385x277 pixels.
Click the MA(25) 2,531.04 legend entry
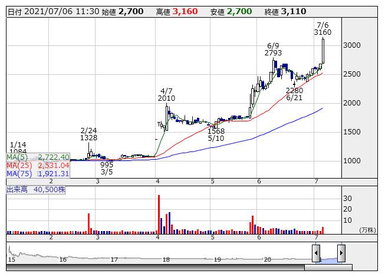click(x=38, y=166)
